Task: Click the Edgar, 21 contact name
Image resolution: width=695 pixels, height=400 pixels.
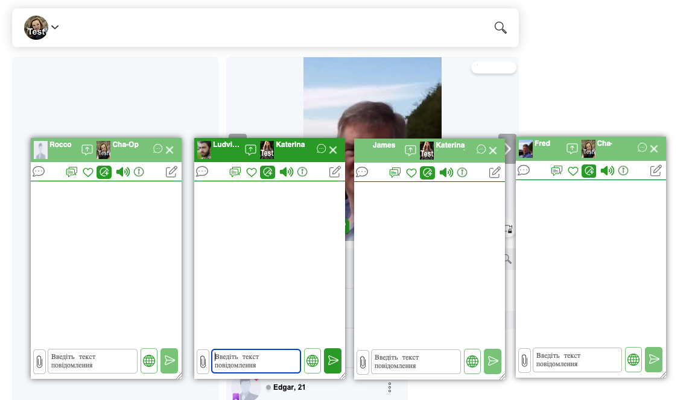Action: click(x=289, y=387)
